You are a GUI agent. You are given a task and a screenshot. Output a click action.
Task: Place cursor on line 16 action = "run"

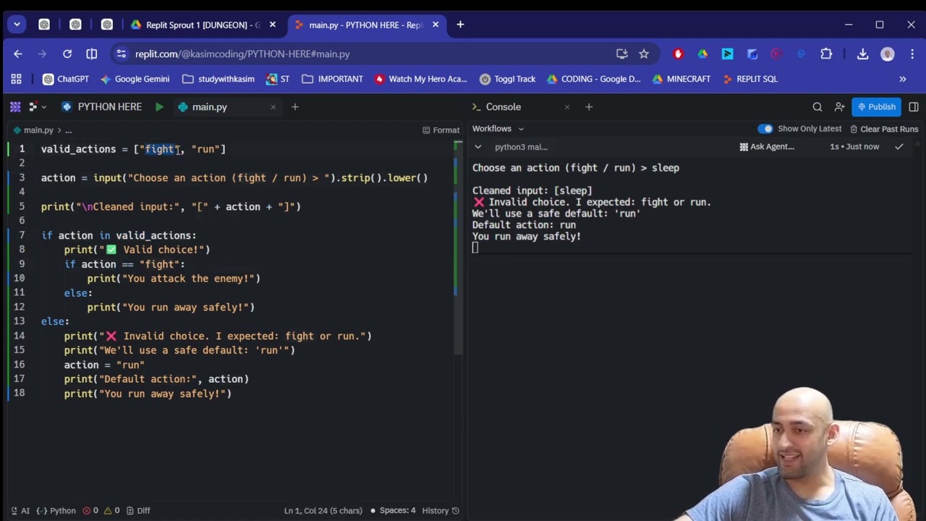(104, 365)
